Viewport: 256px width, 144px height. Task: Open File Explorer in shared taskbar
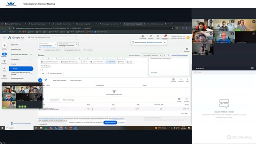click(x=41, y=128)
